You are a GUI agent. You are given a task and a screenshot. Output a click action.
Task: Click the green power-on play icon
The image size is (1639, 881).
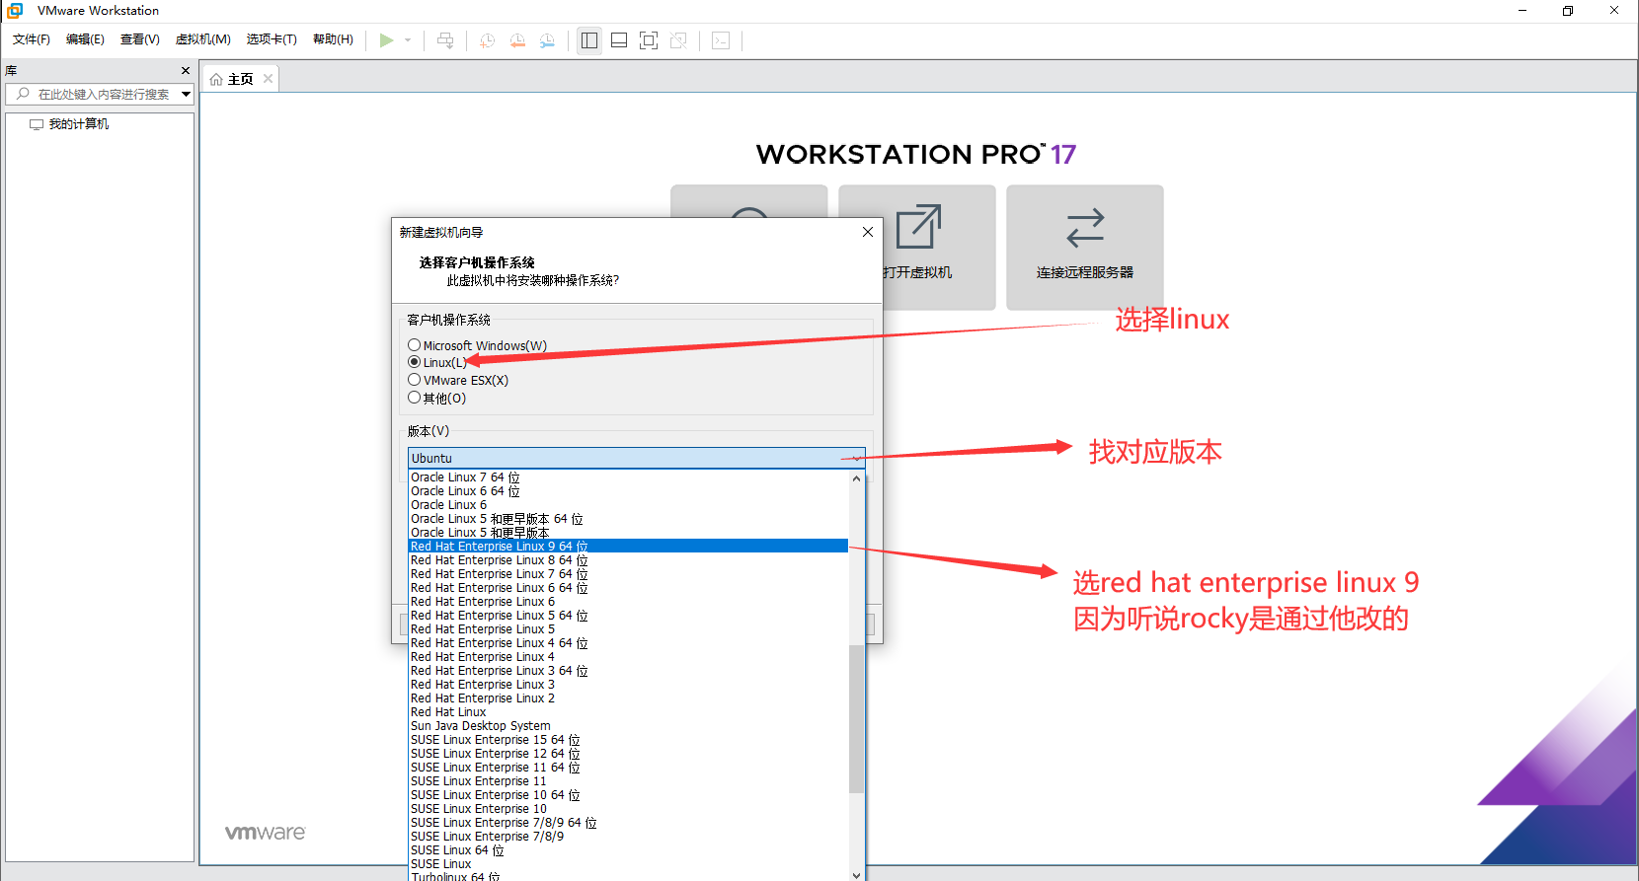[x=386, y=40]
